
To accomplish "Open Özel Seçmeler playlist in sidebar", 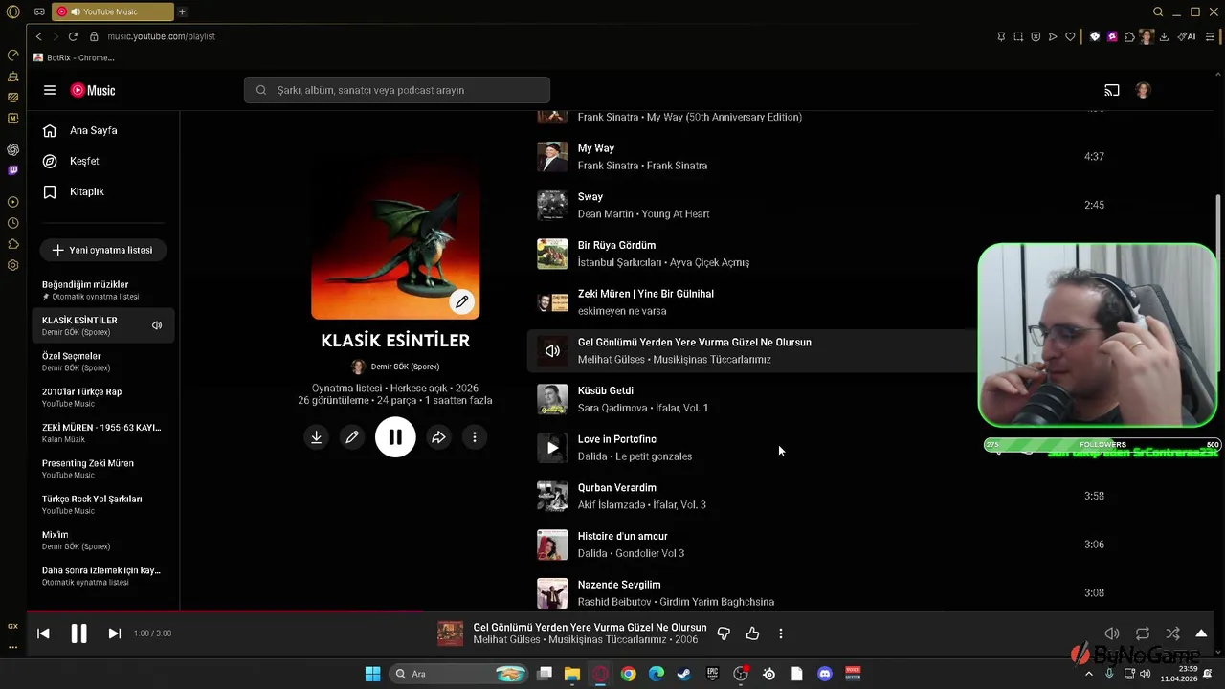I will [x=103, y=362].
